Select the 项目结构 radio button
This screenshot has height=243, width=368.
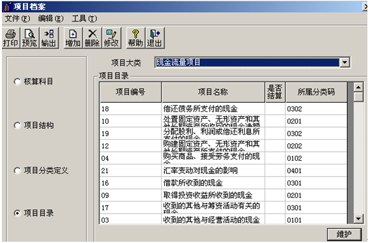click(17, 126)
